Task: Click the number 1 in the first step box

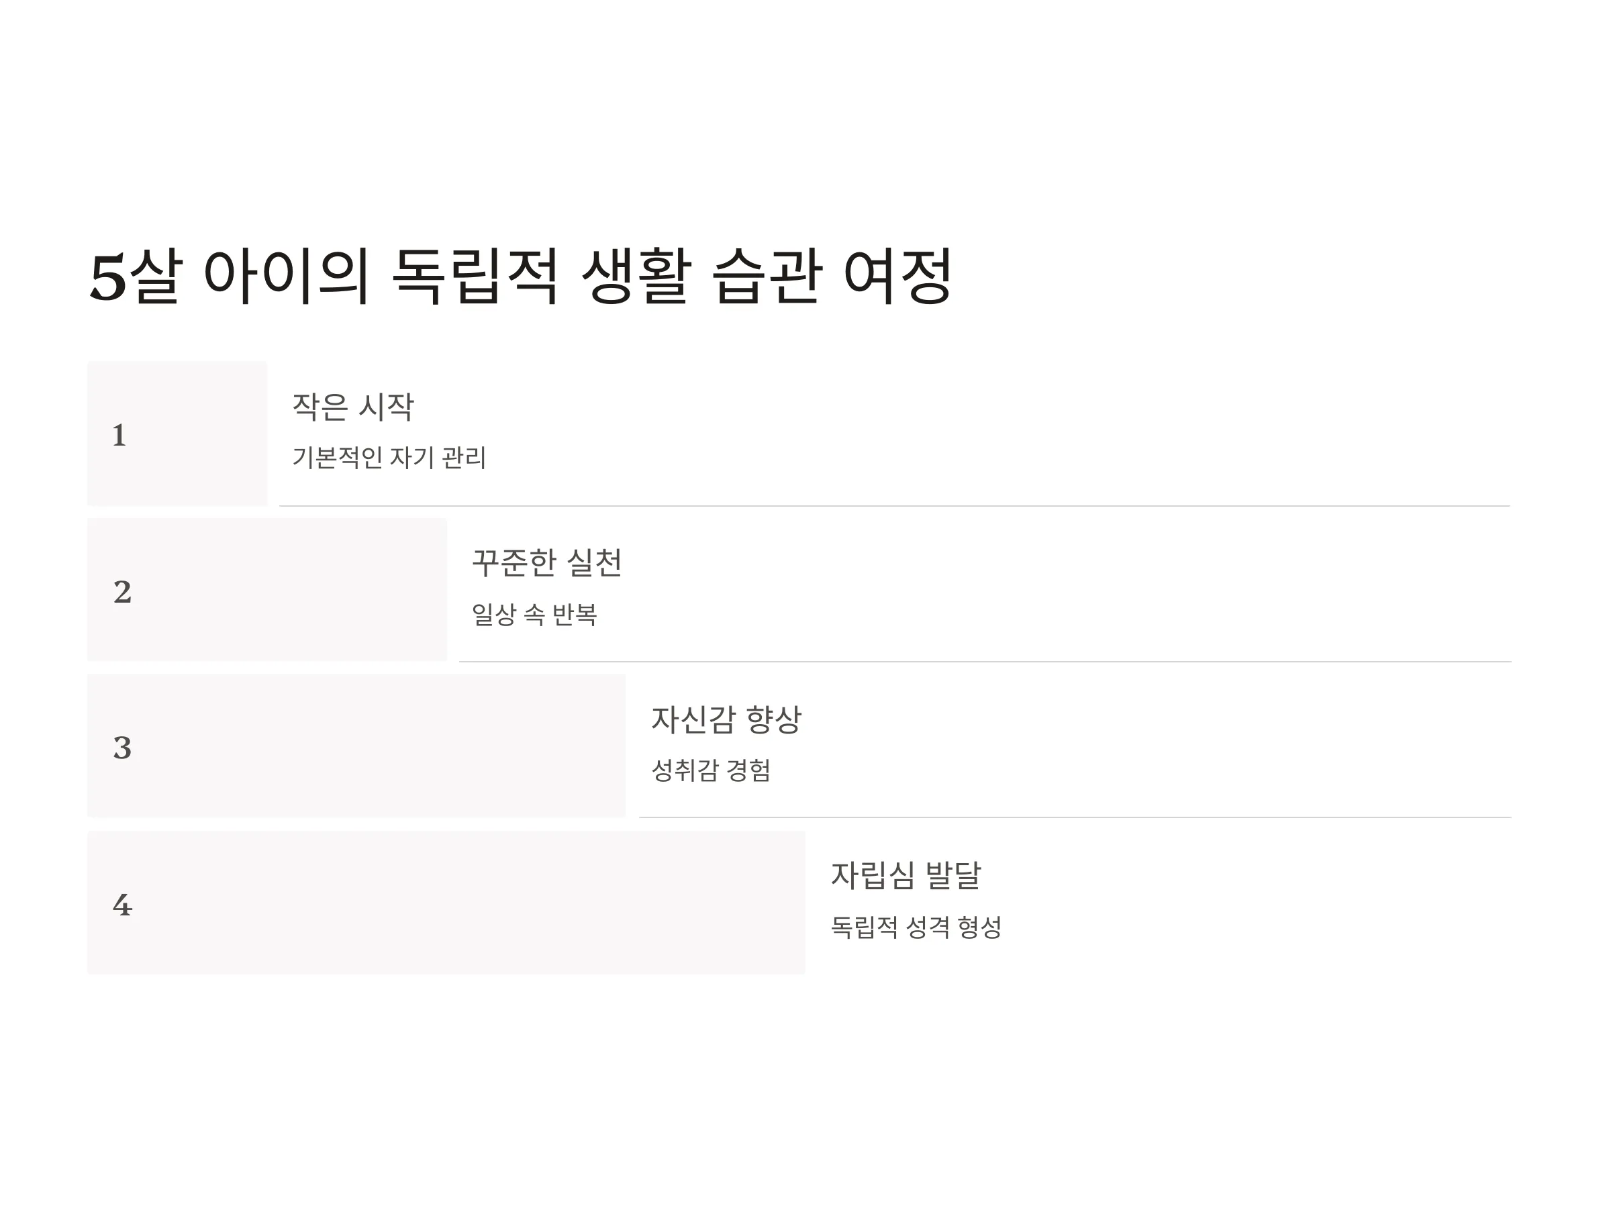Action: coord(119,436)
